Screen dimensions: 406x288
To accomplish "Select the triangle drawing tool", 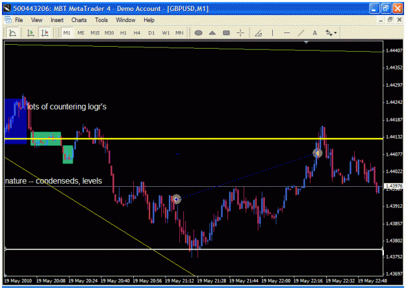I will pos(212,33).
